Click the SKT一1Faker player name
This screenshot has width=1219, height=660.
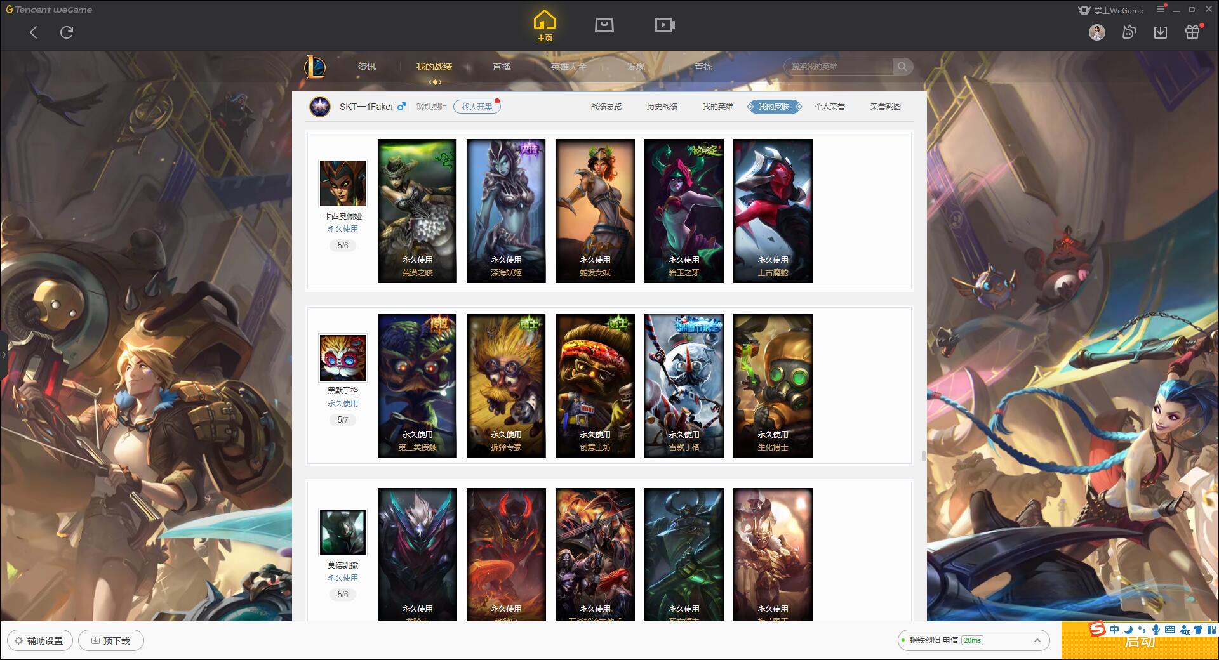pyautogui.click(x=366, y=107)
